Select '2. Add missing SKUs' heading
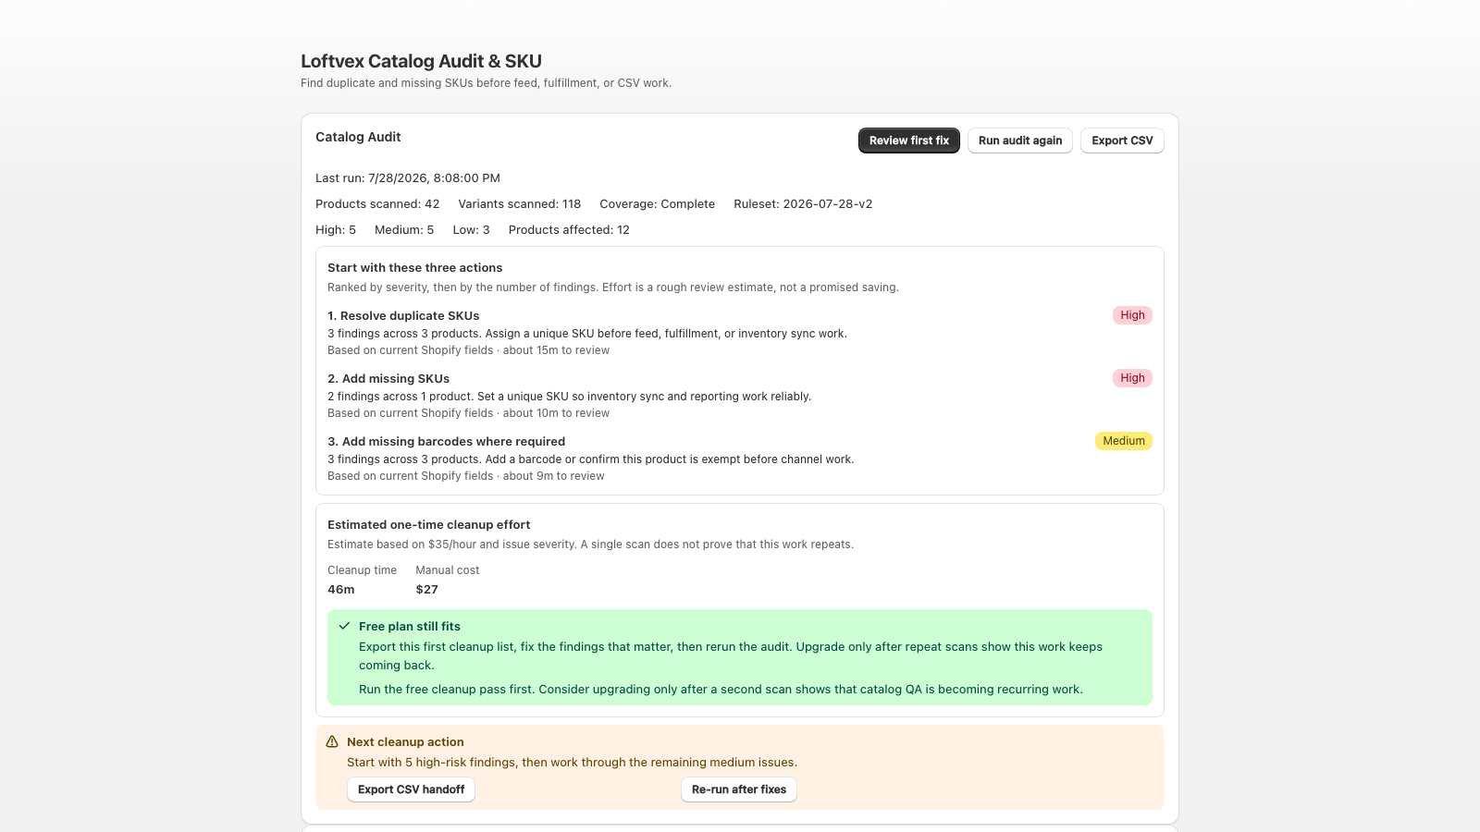Viewport: 1480px width, 832px height. (x=388, y=379)
